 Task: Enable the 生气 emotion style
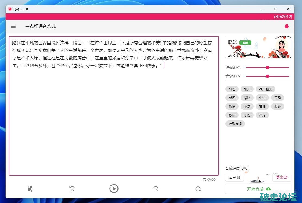coord(262,98)
